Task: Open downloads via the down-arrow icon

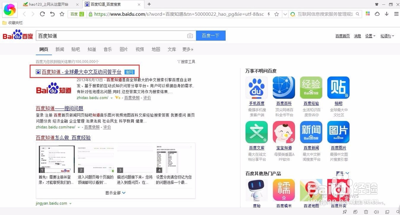Action: pos(387,14)
